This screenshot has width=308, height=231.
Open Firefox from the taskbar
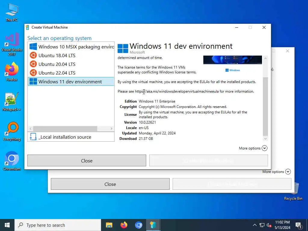click(x=124, y=225)
